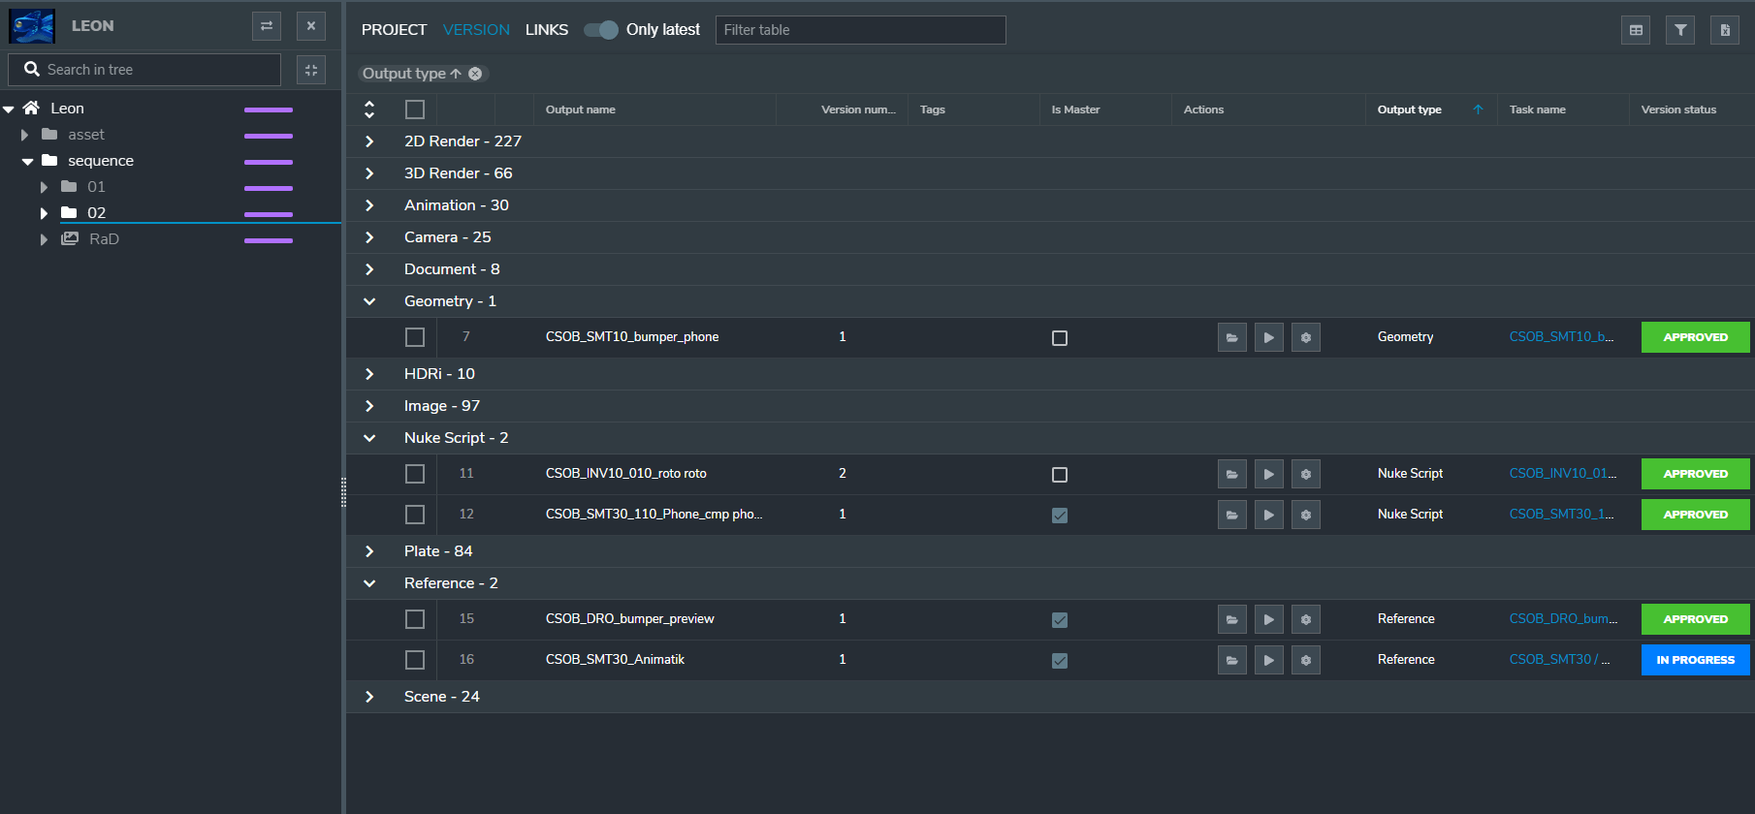Select the row checkbox for CSOB_DRO_bumper_preview

(x=415, y=619)
